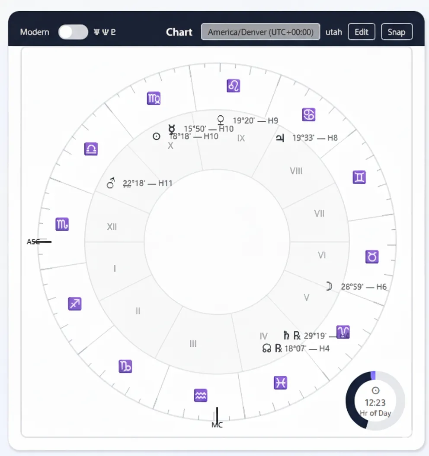The image size is (429, 456).
Task: Click the Venus glyph near house IX
Action: coord(221,120)
